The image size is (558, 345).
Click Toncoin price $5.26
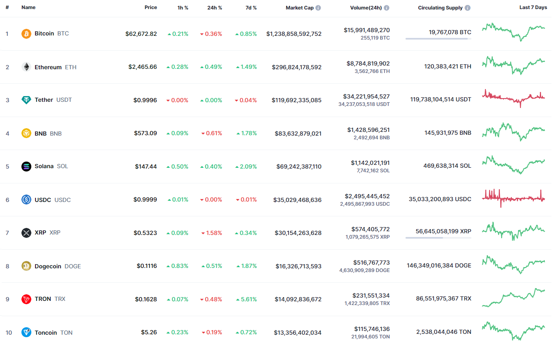(149, 332)
